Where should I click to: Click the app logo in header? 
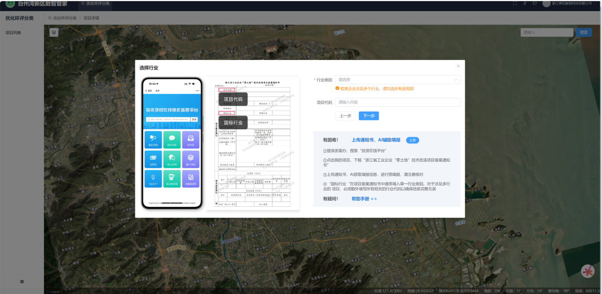[x=9, y=3]
